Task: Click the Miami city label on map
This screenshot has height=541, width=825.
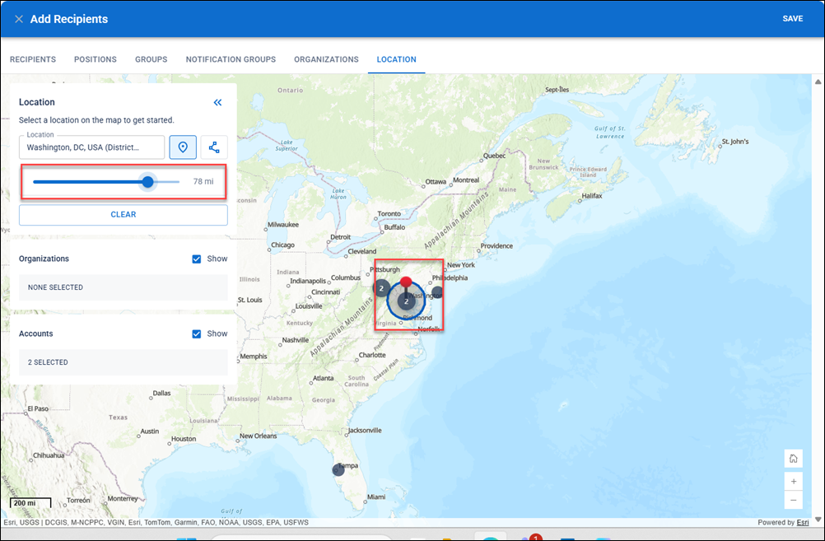Action: point(376,497)
